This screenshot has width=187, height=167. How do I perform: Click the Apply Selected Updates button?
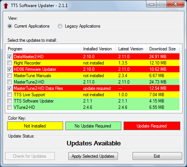pos(93,156)
